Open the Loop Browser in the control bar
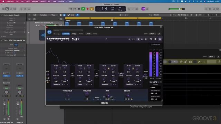This screenshot has height=124, width=221. 214,9
